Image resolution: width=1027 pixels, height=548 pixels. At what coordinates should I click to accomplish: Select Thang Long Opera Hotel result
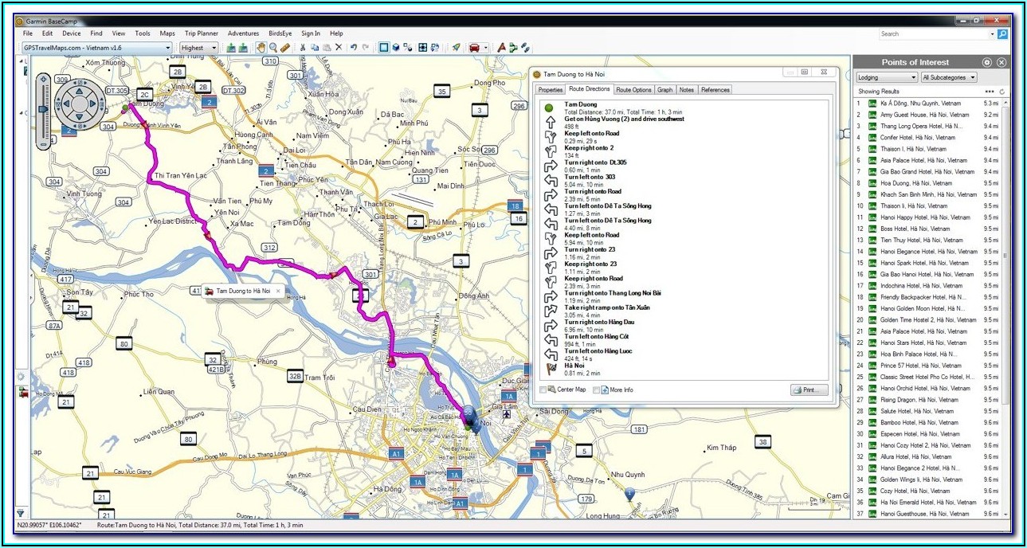click(920, 126)
